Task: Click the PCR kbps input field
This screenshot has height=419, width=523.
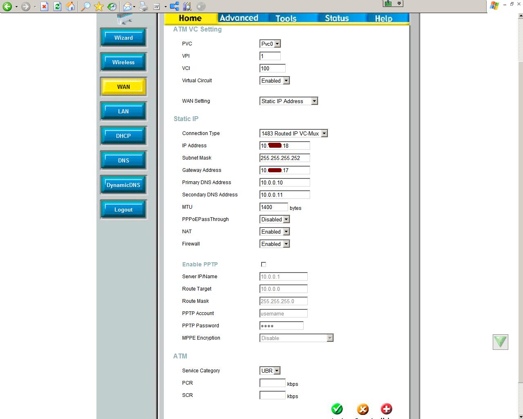Action: 273,383
